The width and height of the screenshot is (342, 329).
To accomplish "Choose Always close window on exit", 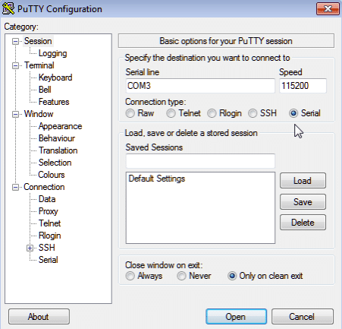I will click(130, 276).
